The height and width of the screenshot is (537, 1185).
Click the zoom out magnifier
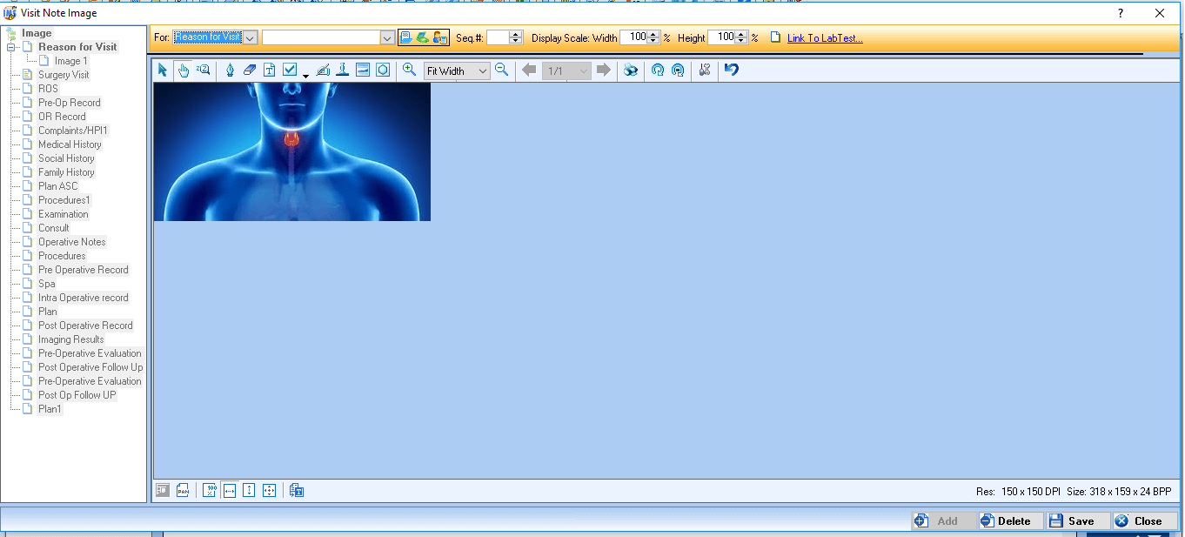(501, 70)
